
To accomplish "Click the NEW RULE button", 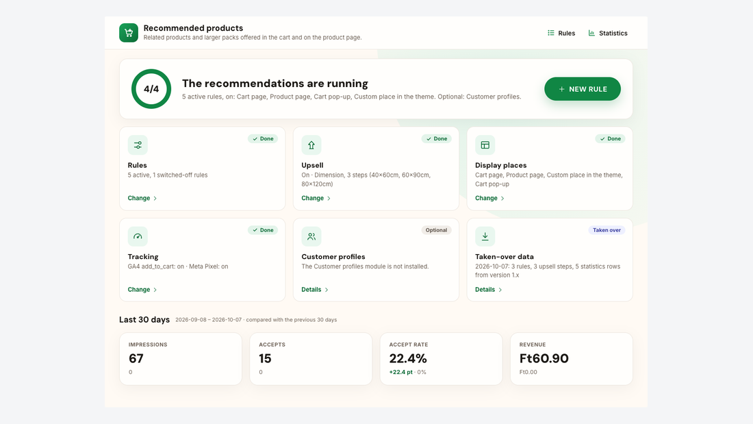I will [x=583, y=89].
